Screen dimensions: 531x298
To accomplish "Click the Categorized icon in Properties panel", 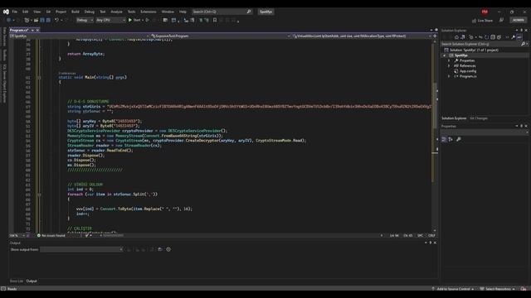I will click(444, 139).
